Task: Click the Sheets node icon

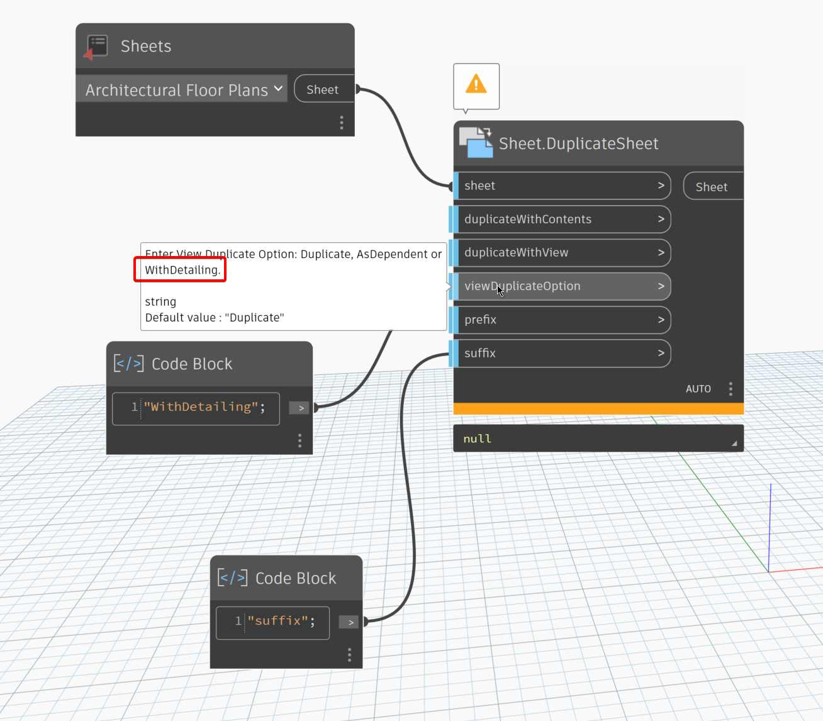Action: click(x=96, y=47)
